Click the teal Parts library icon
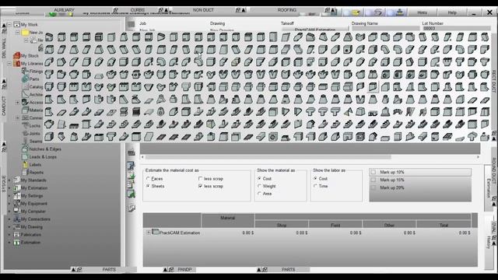Image resolution: width=498 pixels, height=280 pixels. click(26, 79)
